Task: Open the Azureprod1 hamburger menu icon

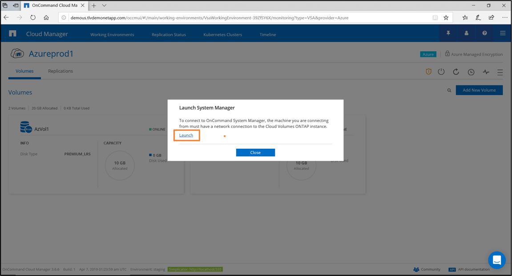Action: coord(500,72)
